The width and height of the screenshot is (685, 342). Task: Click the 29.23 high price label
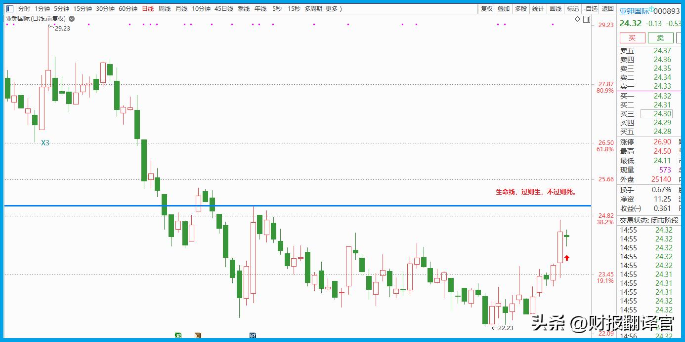[x=62, y=29]
